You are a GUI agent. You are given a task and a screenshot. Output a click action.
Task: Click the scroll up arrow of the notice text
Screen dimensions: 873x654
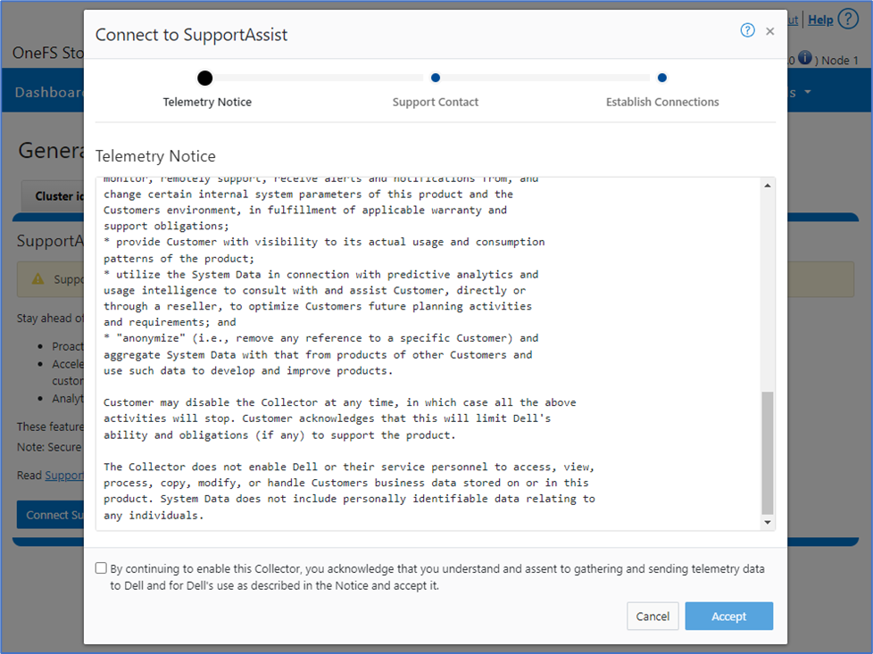pyautogui.click(x=768, y=186)
